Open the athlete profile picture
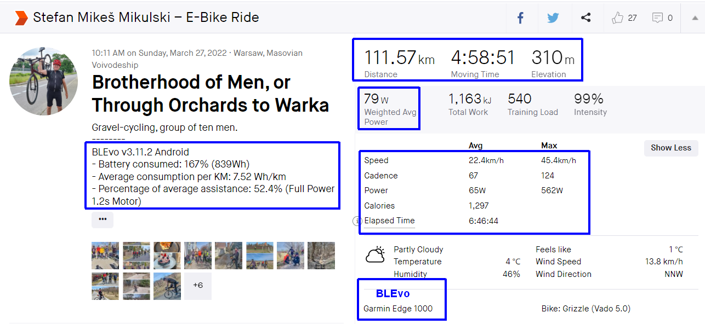 click(43, 81)
